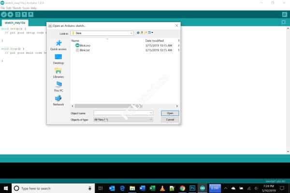Select the Blink.txt file
The width and height of the screenshot is (290, 193).
(85, 50)
